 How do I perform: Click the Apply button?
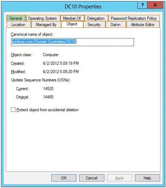(x=120, y=178)
